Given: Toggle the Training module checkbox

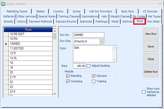Looking at the screenshot, I should point(94,81).
